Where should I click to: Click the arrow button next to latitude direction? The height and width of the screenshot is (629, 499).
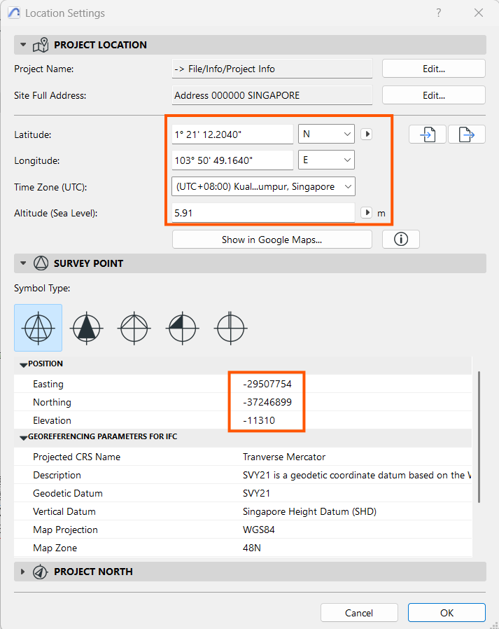[366, 134]
